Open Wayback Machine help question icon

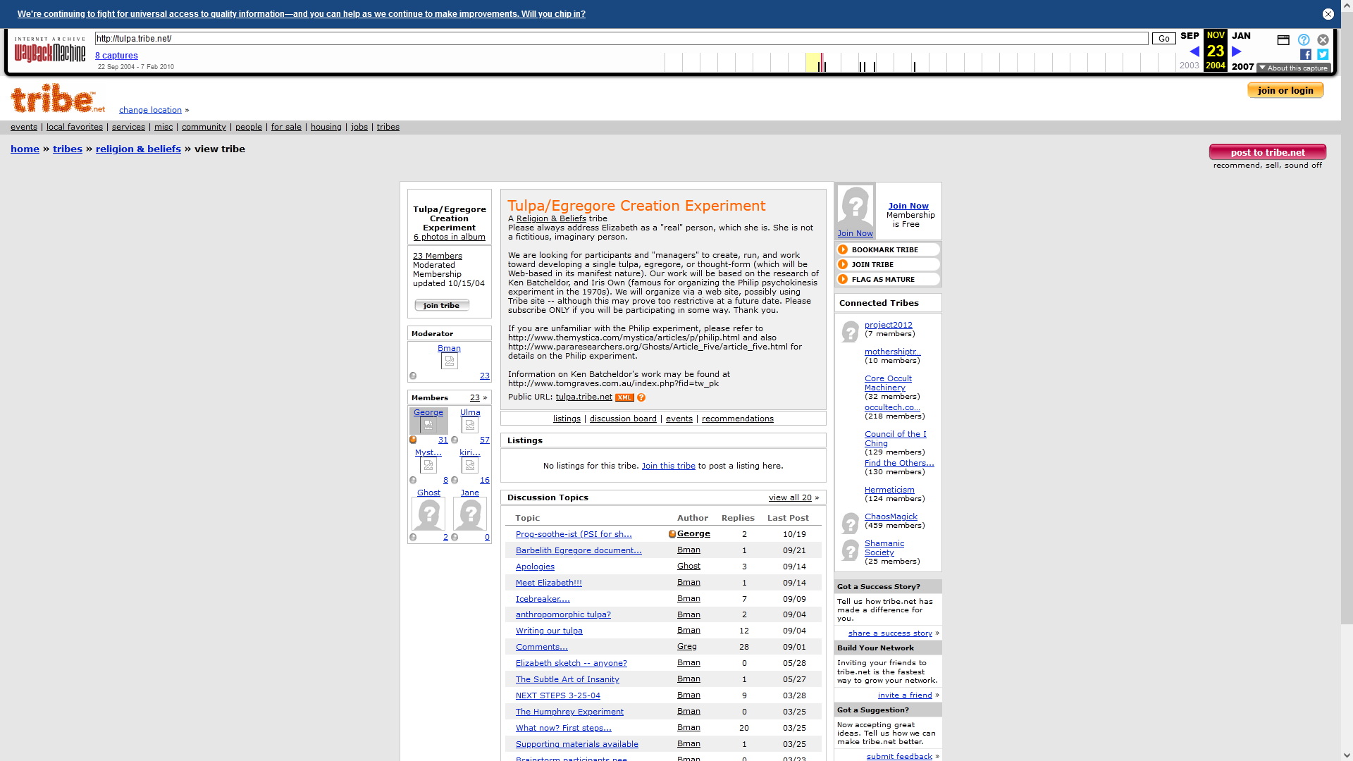click(x=1304, y=40)
